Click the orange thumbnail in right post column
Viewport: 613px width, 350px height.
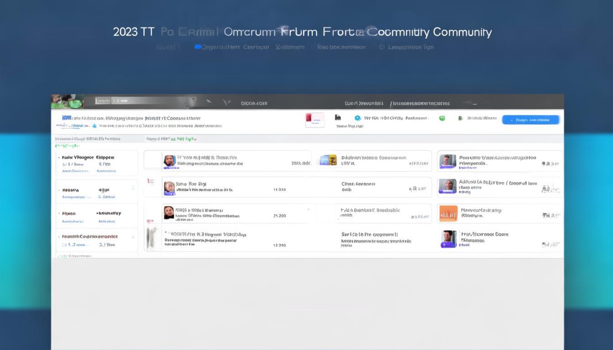pos(448,213)
